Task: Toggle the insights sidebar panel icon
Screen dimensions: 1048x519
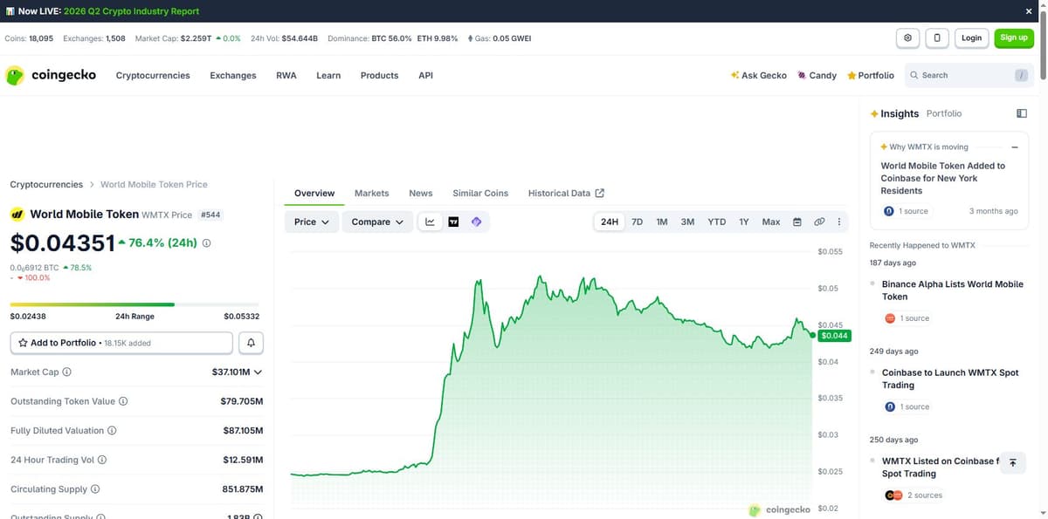Action: pos(1022,113)
